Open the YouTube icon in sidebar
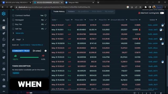The height and width of the screenshot is (94, 168). 4,86
